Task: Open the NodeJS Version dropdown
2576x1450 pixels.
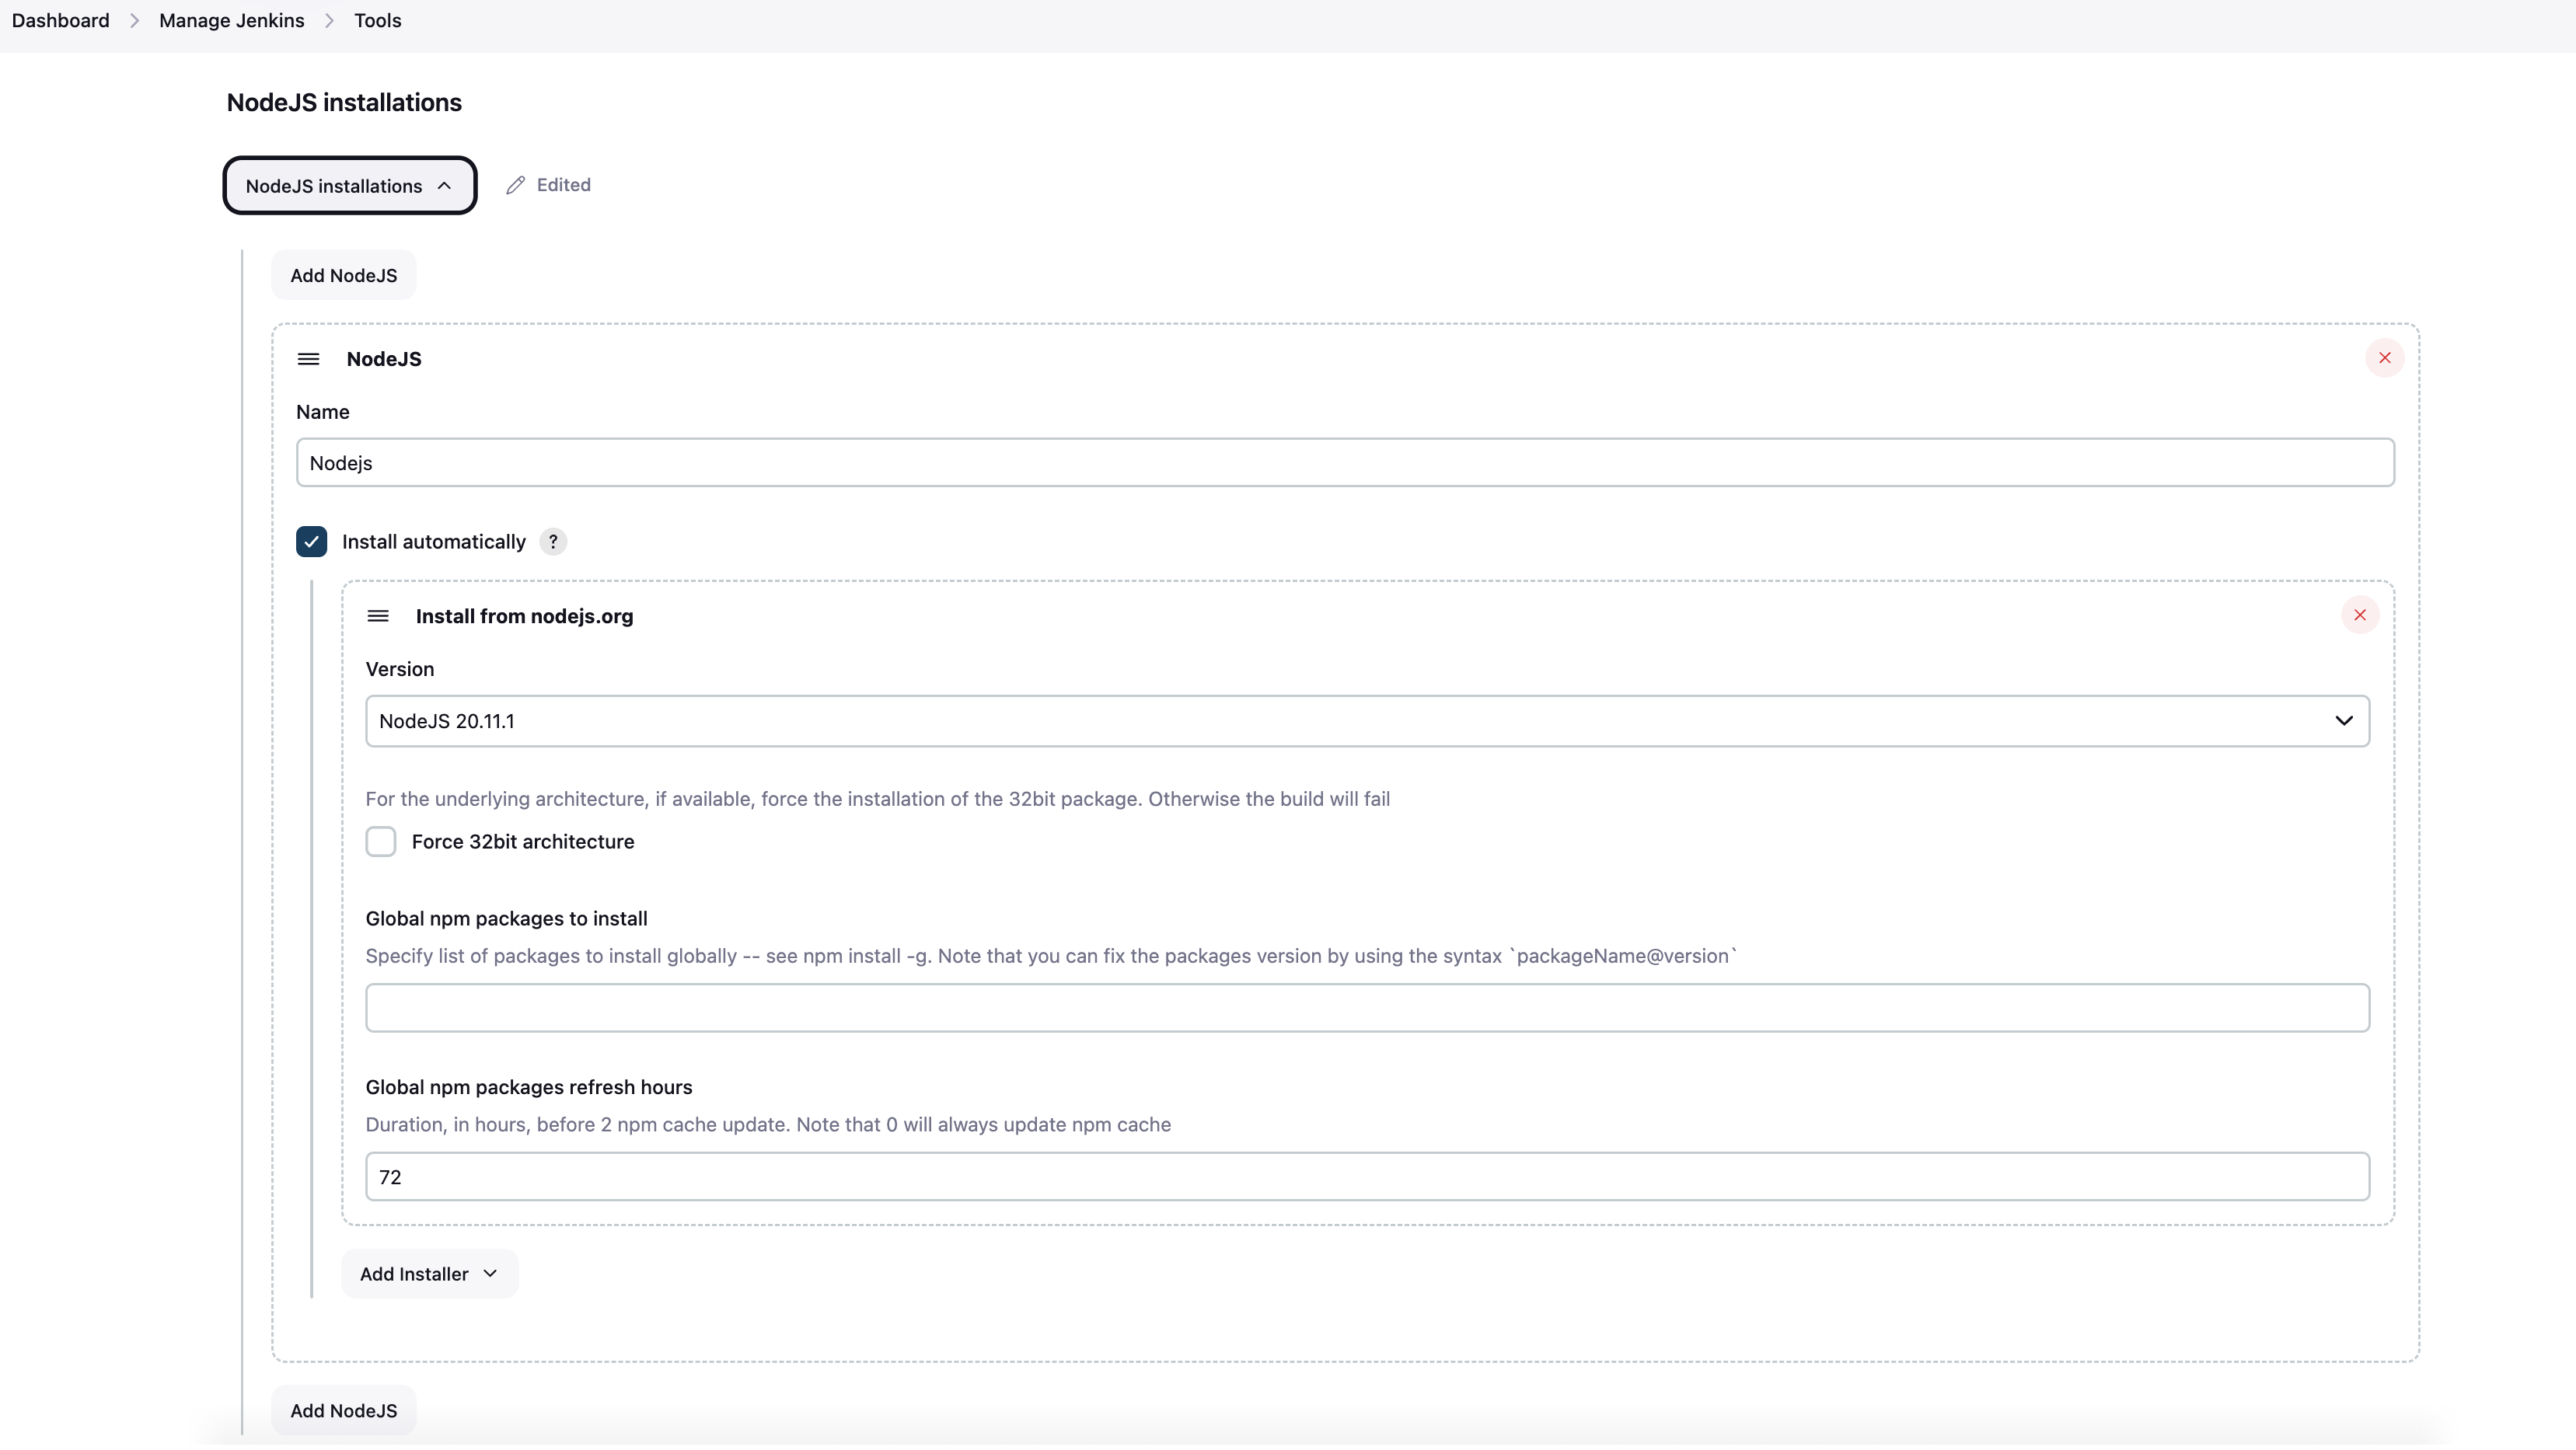Action: [1367, 721]
